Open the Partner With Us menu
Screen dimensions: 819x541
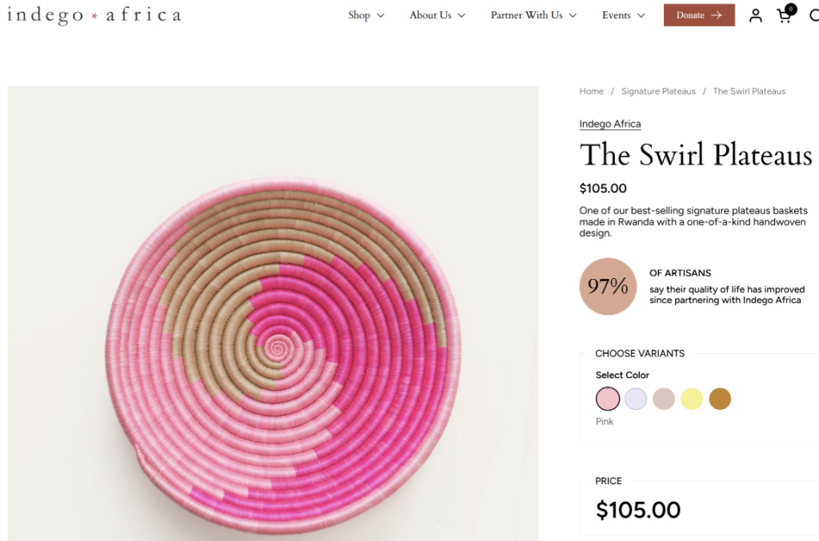click(527, 15)
